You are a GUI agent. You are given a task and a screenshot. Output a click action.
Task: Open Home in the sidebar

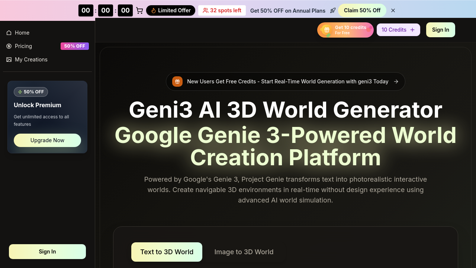coord(47,33)
